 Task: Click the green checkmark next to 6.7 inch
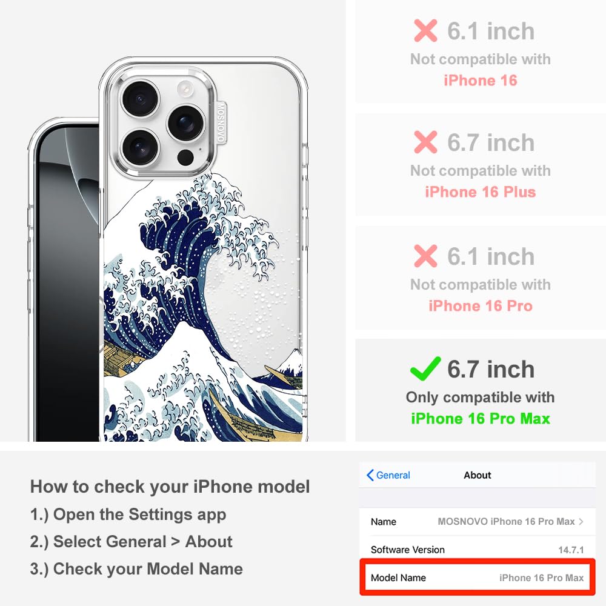coord(425,368)
